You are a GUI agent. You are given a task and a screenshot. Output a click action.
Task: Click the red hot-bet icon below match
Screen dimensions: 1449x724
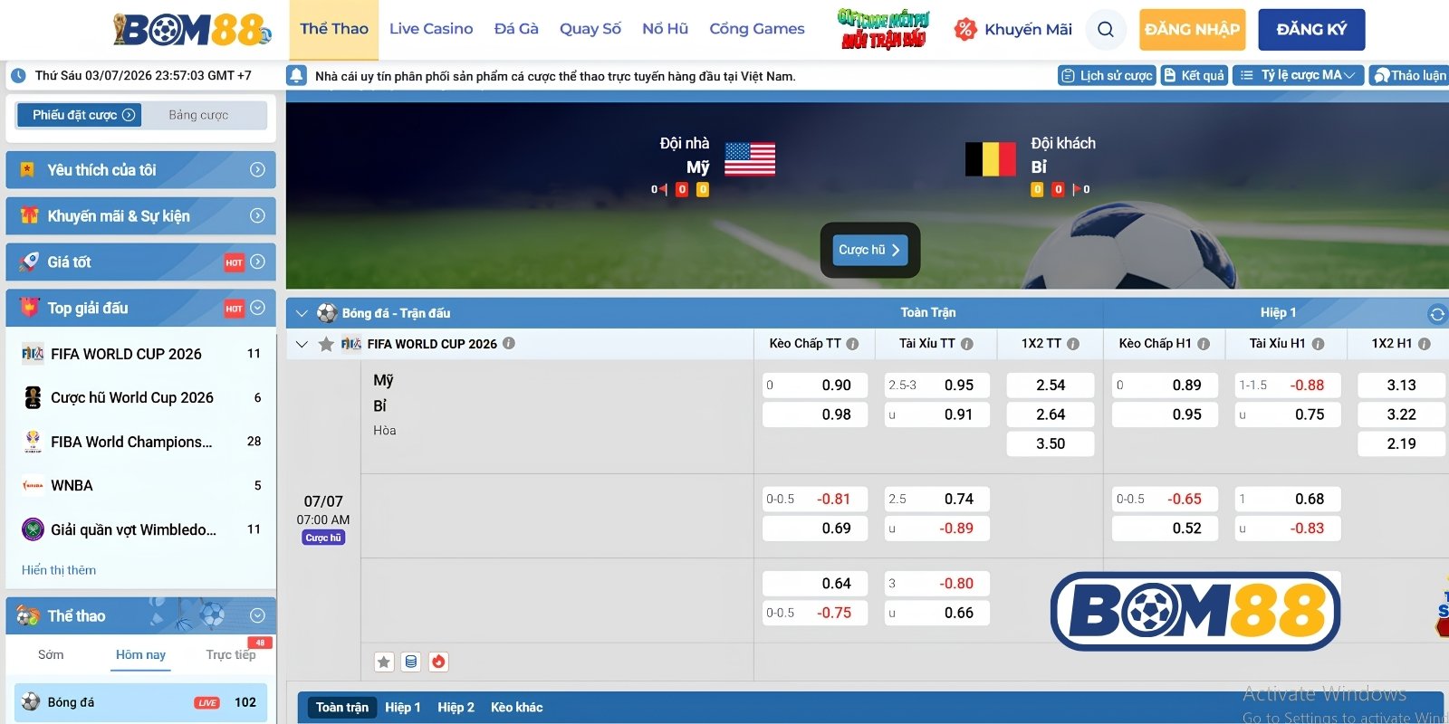point(439,662)
